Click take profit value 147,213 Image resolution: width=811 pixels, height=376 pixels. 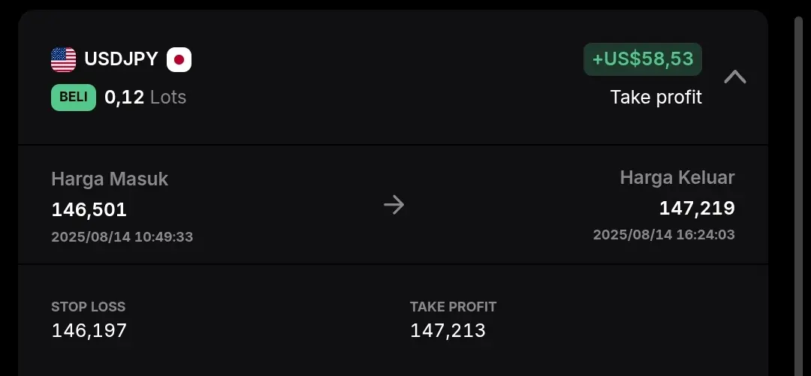[448, 330]
